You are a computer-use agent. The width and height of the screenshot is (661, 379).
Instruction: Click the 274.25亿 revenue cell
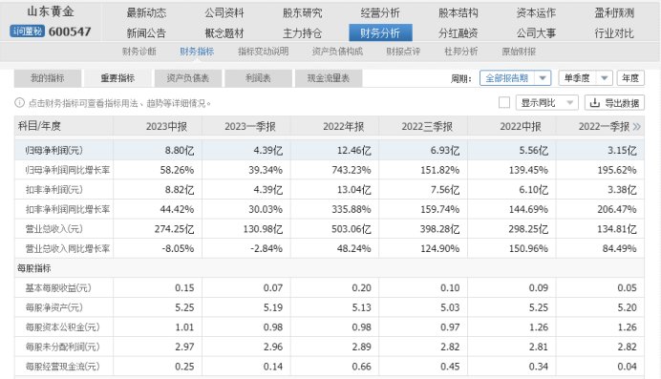point(174,229)
